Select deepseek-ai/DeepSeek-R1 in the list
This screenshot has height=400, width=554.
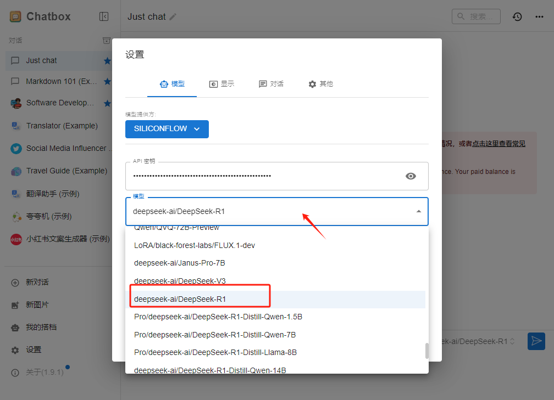pos(275,299)
